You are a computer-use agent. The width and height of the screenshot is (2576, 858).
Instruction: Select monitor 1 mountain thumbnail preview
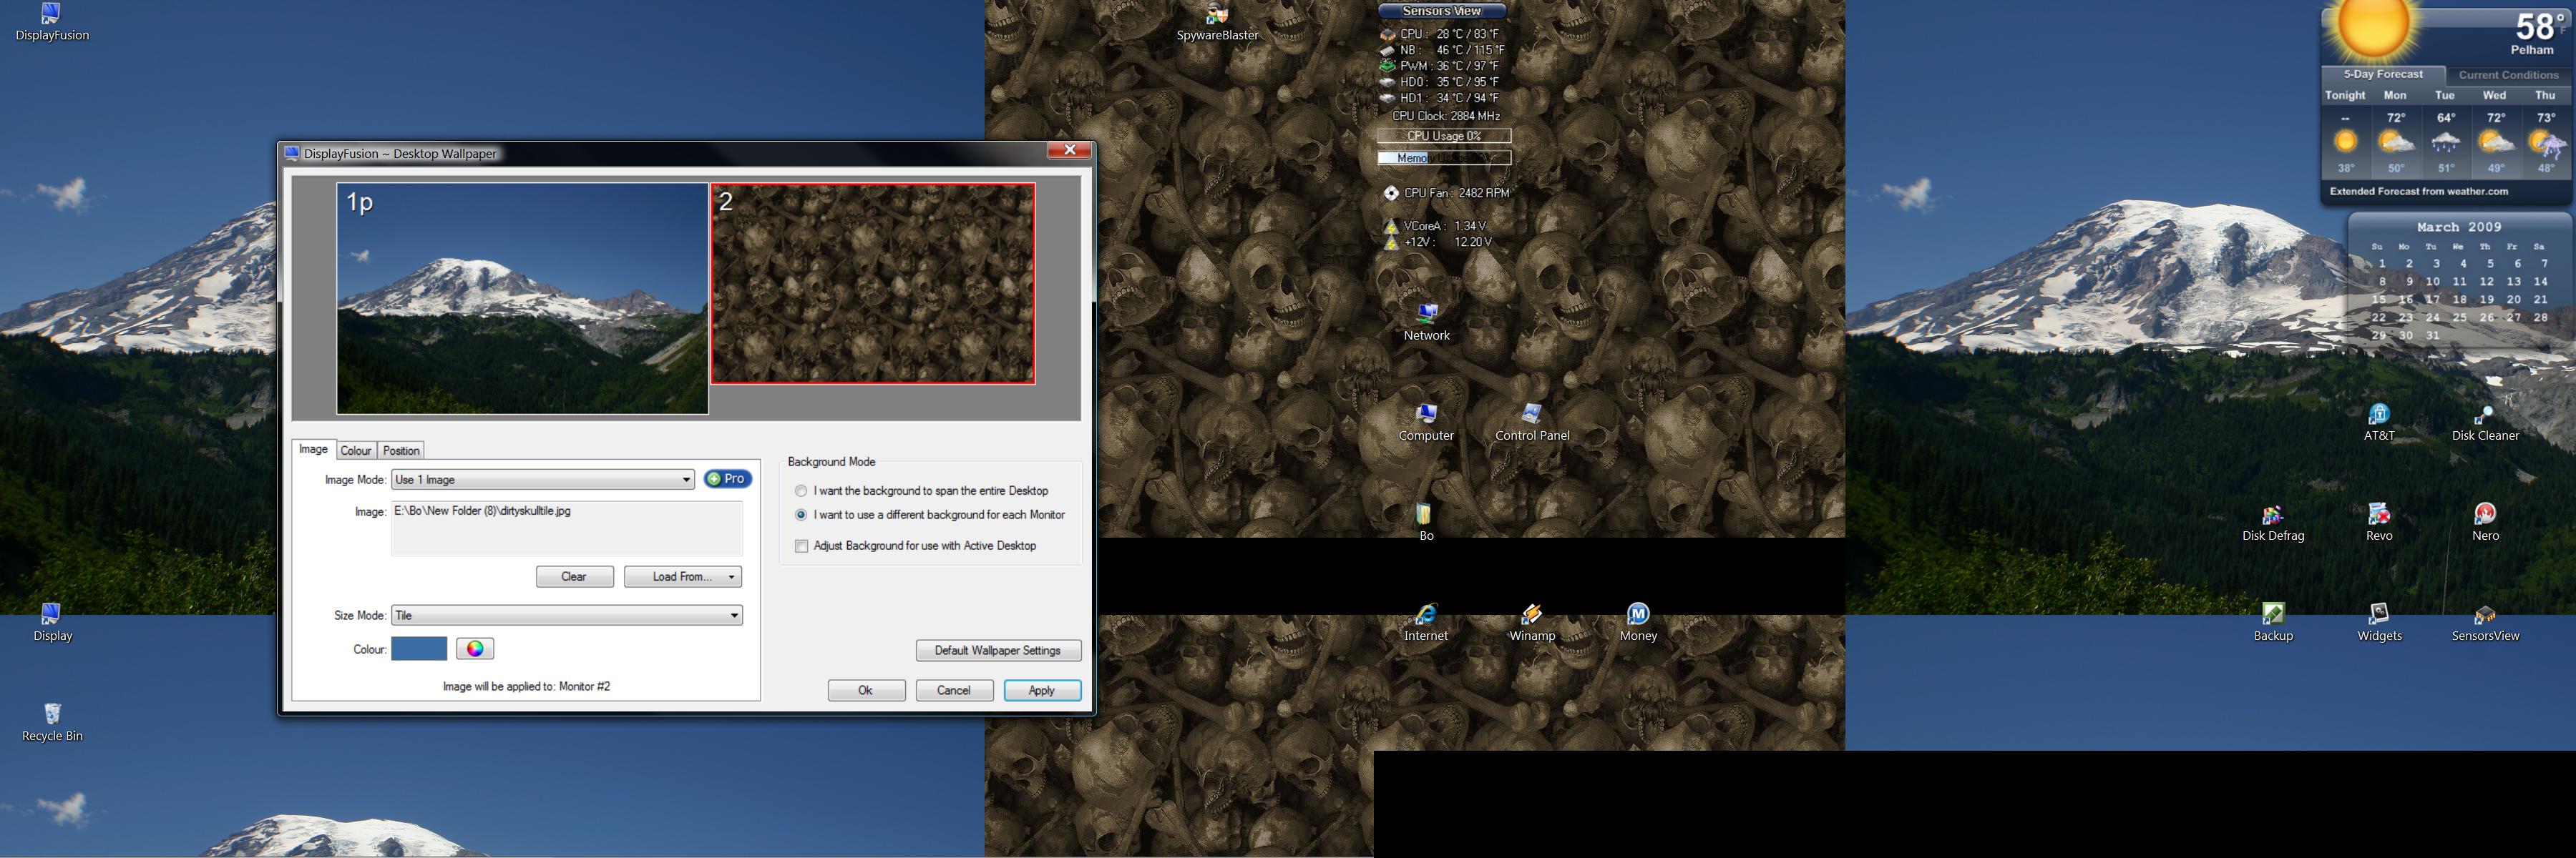click(x=522, y=300)
